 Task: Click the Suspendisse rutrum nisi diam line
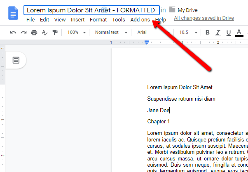(181, 99)
